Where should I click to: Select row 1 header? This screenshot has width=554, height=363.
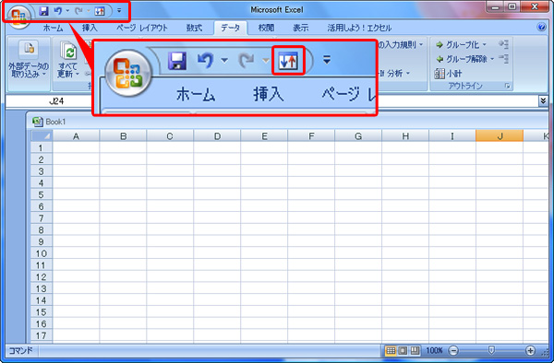(x=42, y=147)
